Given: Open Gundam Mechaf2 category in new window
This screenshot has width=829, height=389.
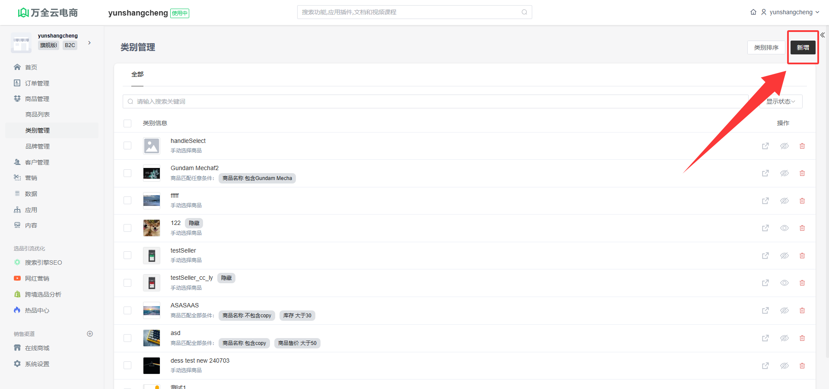Looking at the screenshot, I should coord(765,173).
